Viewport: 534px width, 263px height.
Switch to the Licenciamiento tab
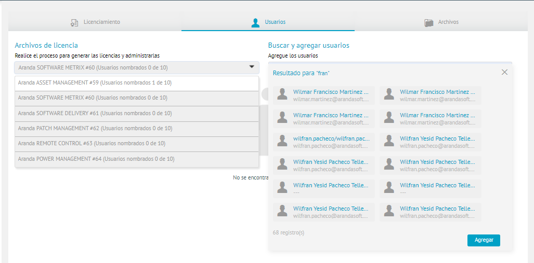coord(95,22)
